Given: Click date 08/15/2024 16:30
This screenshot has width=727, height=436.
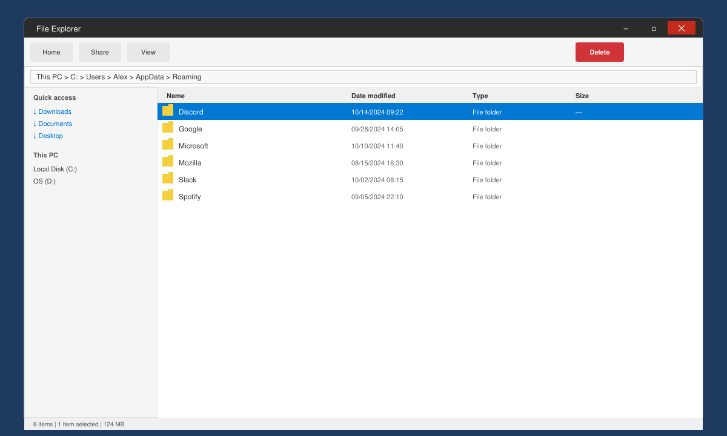Looking at the screenshot, I should click(377, 163).
